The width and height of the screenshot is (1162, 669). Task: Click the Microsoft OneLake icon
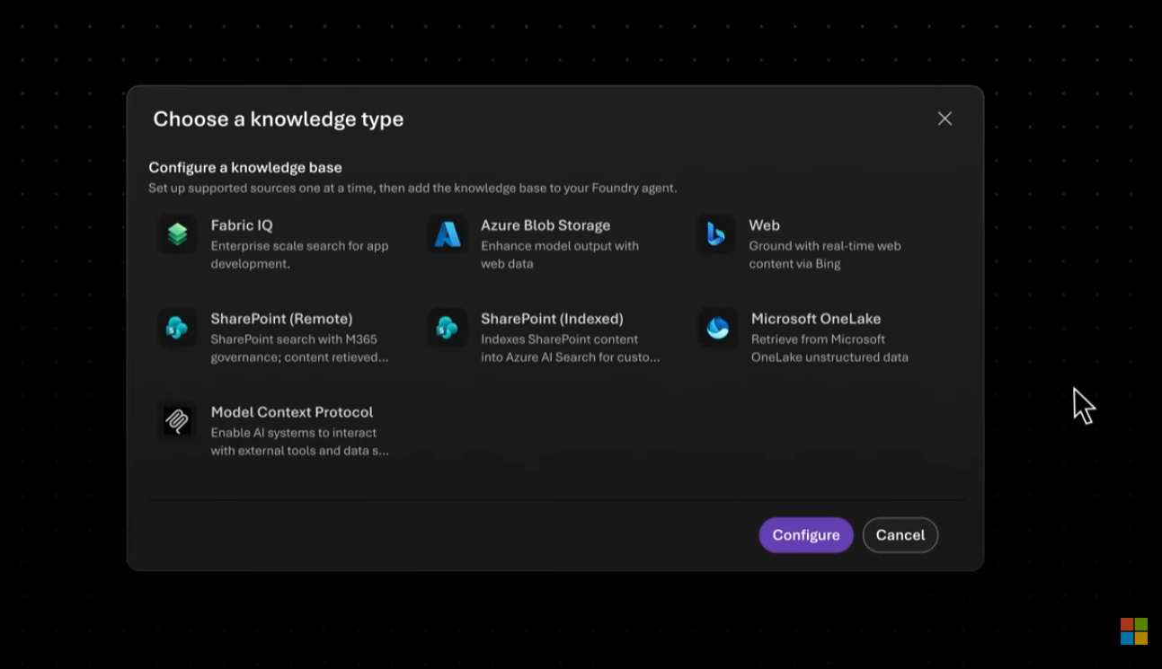717,328
